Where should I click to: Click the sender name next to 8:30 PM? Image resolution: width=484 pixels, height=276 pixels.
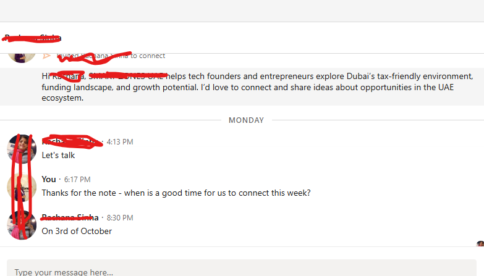click(70, 217)
